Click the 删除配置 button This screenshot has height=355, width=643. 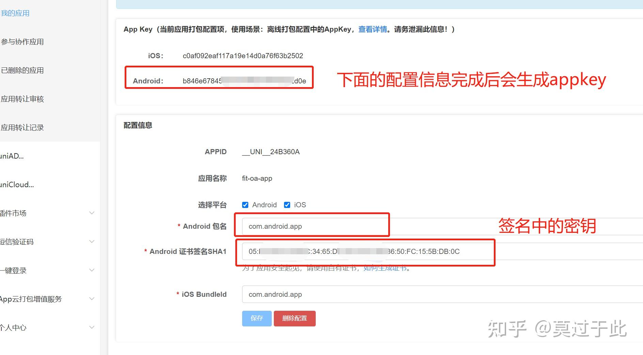(295, 318)
